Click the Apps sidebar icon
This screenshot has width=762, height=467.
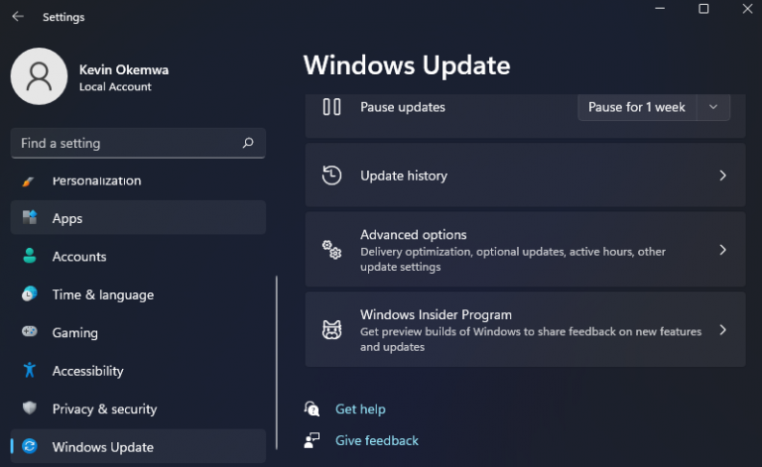click(x=30, y=217)
